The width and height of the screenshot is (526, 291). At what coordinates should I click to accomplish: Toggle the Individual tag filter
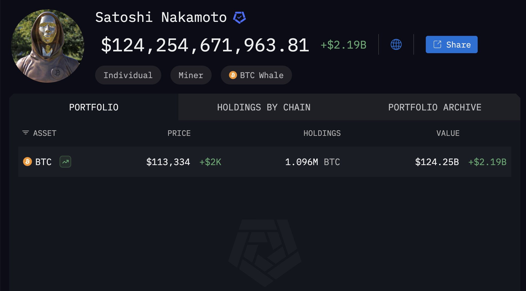click(x=128, y=75)
